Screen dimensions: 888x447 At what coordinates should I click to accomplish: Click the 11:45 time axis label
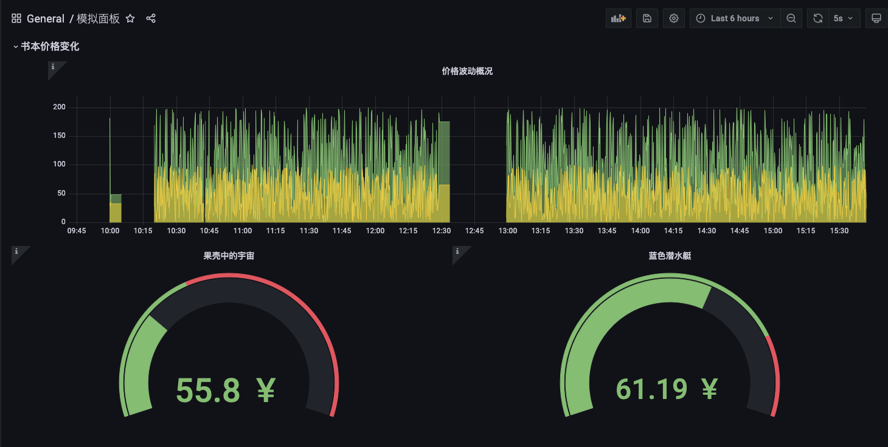342,231
